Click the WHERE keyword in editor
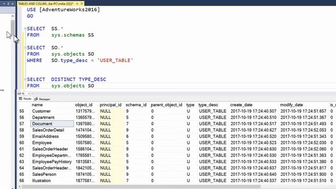336x189 pixels. pyautogui.click(x=35, y=60)
